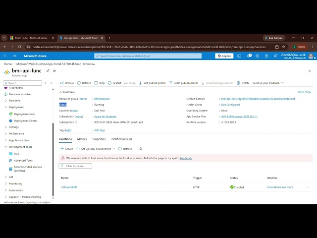Create a new function

(67, 149)
